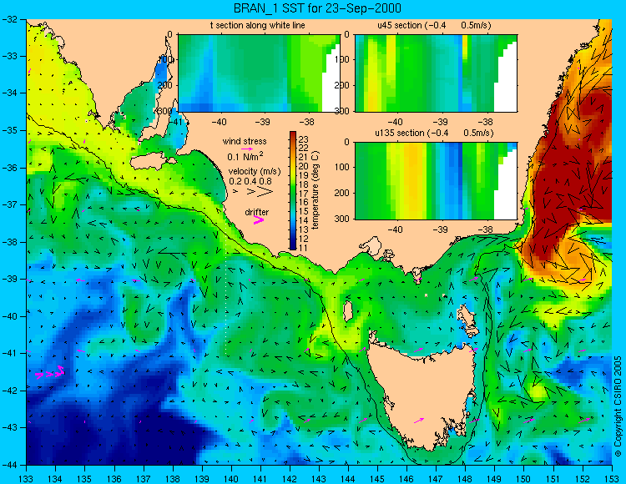Click latitude tick label "-42" on the left axis
Image resolution: width=626 pixels, height=484 pixels.
pyautogui.click(x=9, y=391)
